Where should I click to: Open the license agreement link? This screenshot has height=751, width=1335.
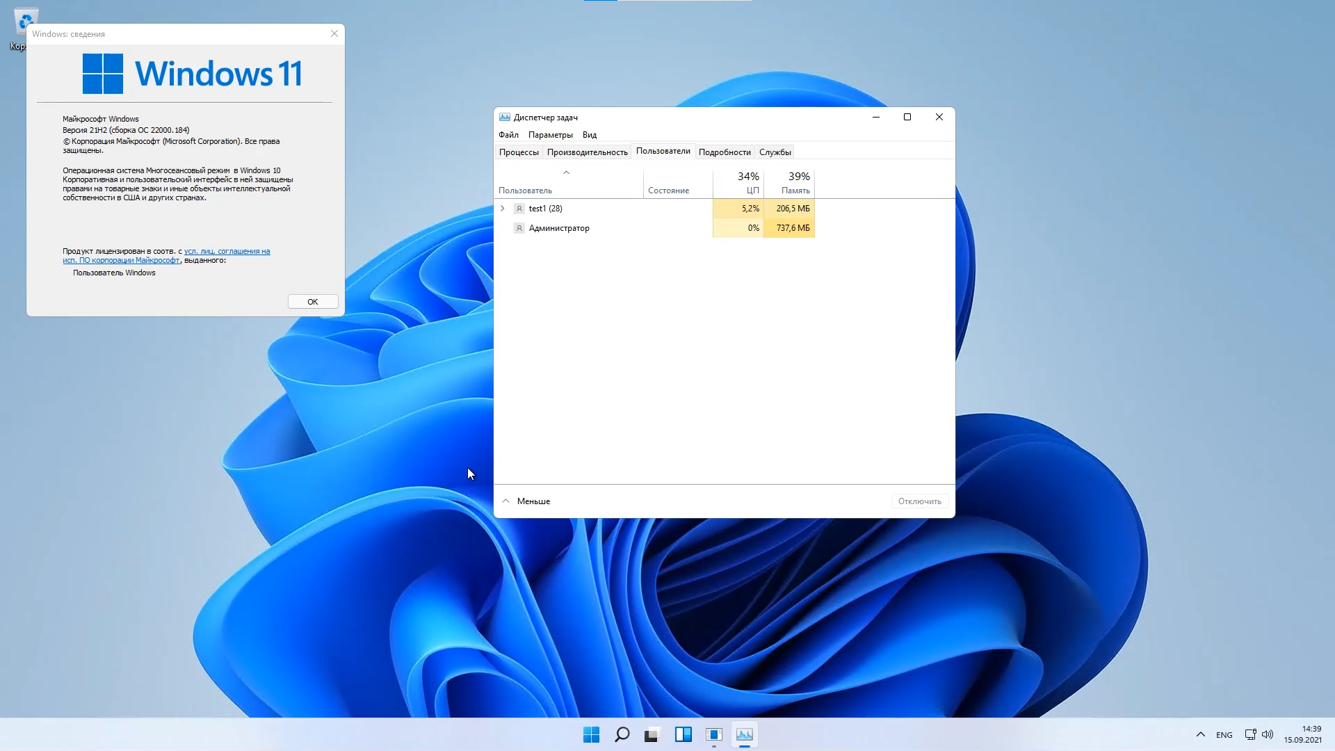click(227, 252)
